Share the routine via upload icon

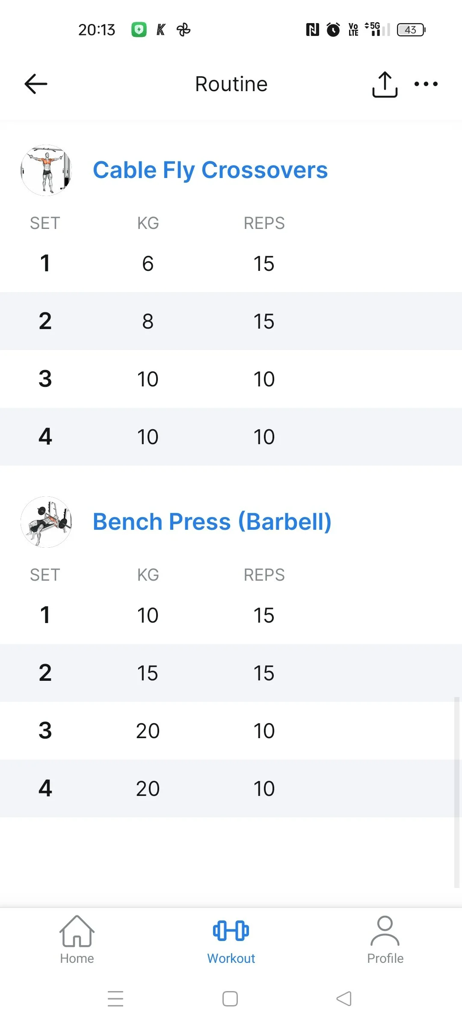[x=385, y=84]
